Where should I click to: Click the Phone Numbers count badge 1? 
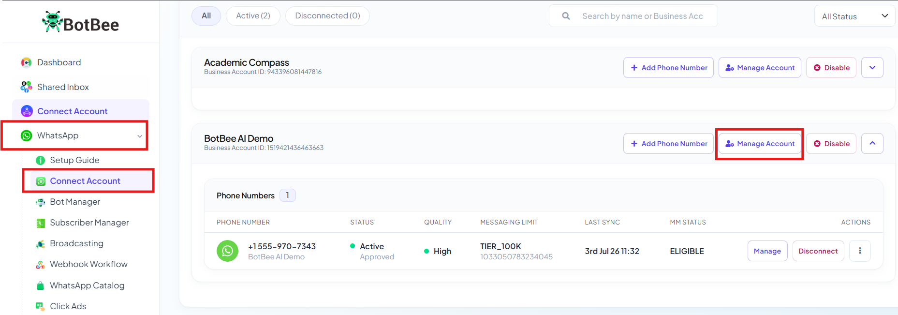point(287,195)
